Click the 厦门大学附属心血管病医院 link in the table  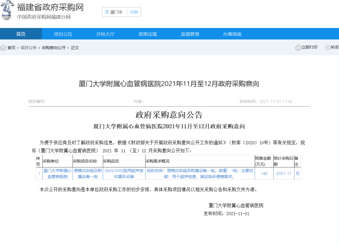[57, 173]
